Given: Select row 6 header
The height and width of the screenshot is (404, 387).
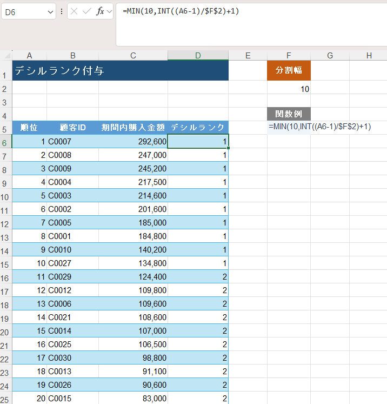Looking at the screenshot, I should pos(5,141).
